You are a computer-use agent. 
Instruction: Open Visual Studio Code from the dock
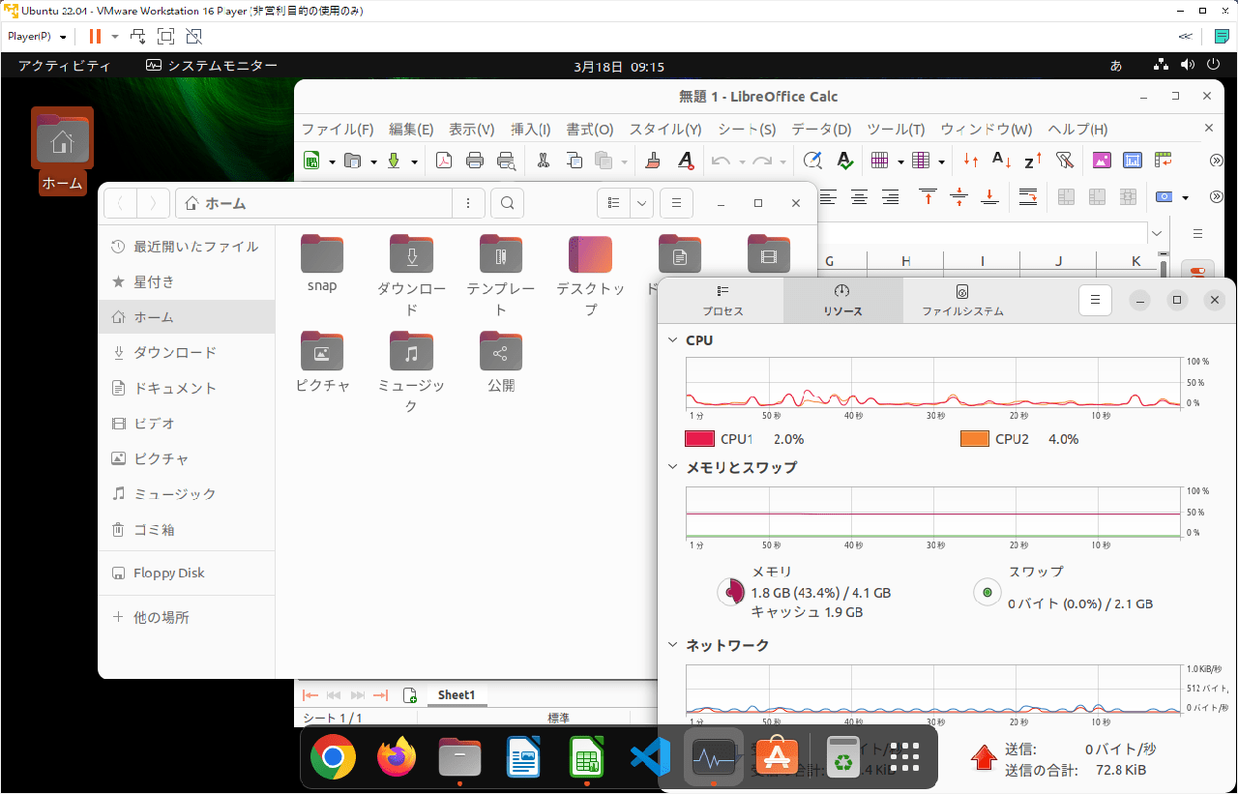(x=650, y=757)
